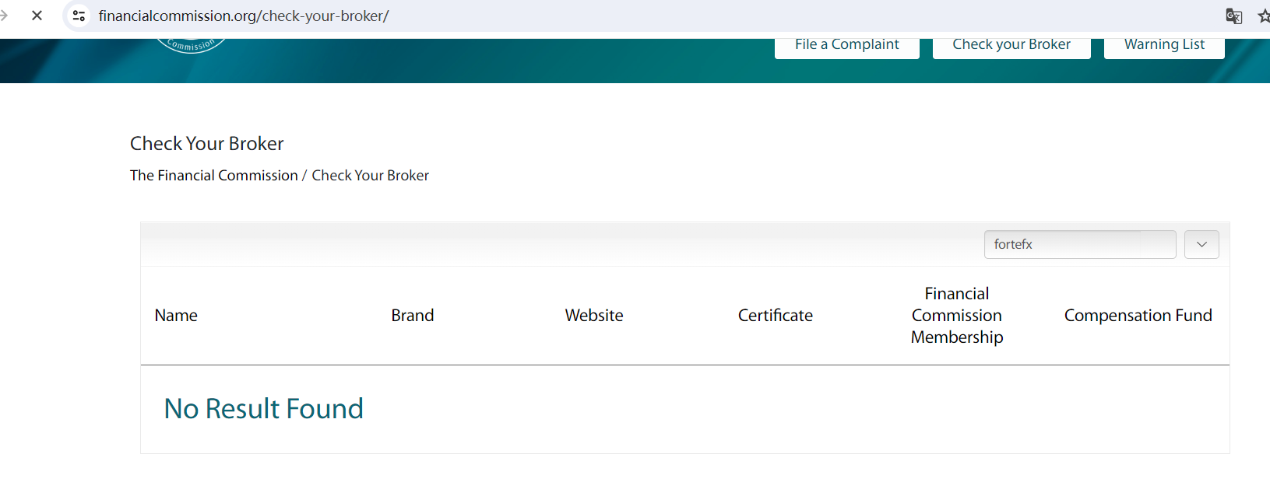
Task: Click the Certificate column header
Action: coord(776,316)
